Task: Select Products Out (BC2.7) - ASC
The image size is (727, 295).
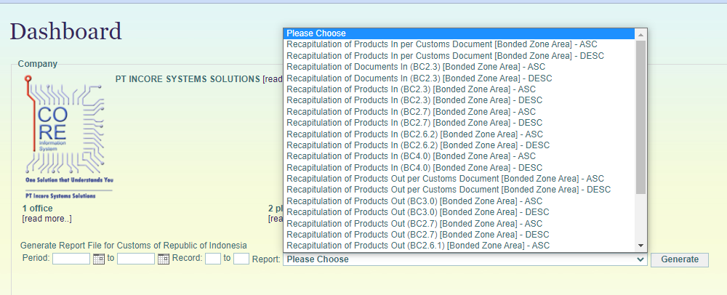Action: pyautogui.click(x=459, y=223)
